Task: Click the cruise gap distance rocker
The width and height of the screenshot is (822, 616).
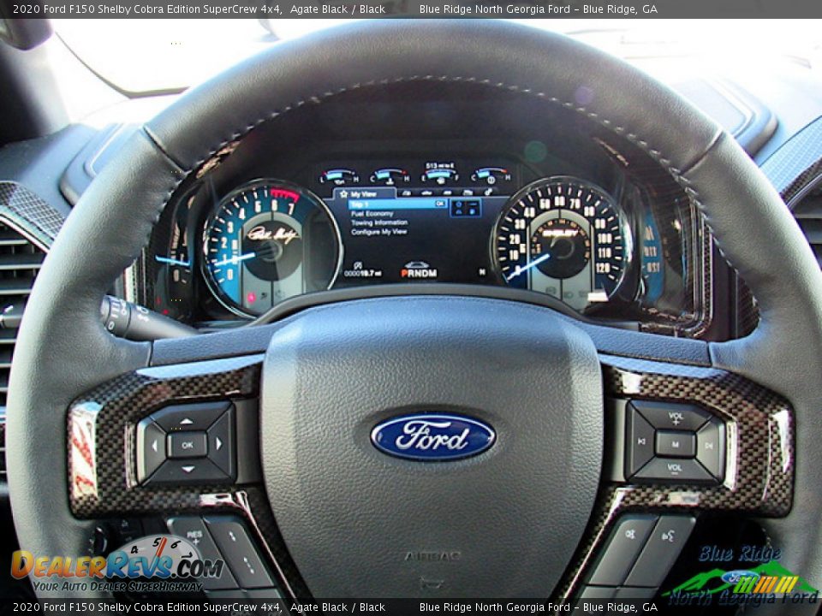Action: coord(239,551)
